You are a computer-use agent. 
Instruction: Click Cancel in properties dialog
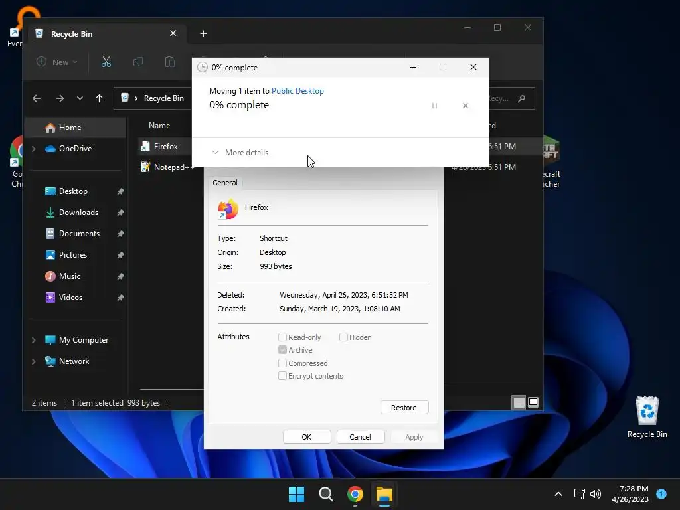point(361,437)
